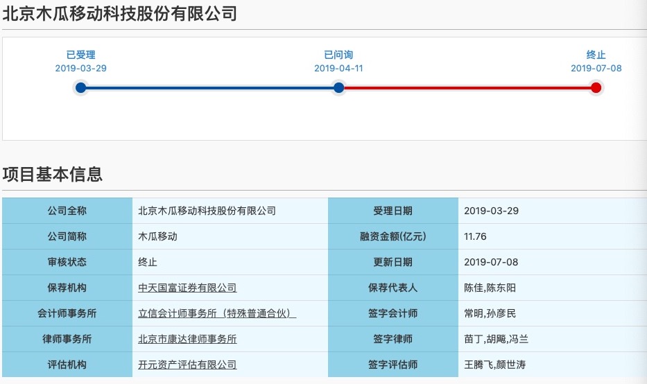Click the 终止 stage label above timeline

[x=596, y=55]
